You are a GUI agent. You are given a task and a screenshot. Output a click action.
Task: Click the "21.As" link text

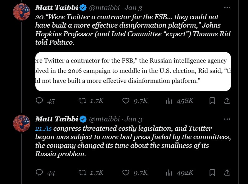(43, 128)
